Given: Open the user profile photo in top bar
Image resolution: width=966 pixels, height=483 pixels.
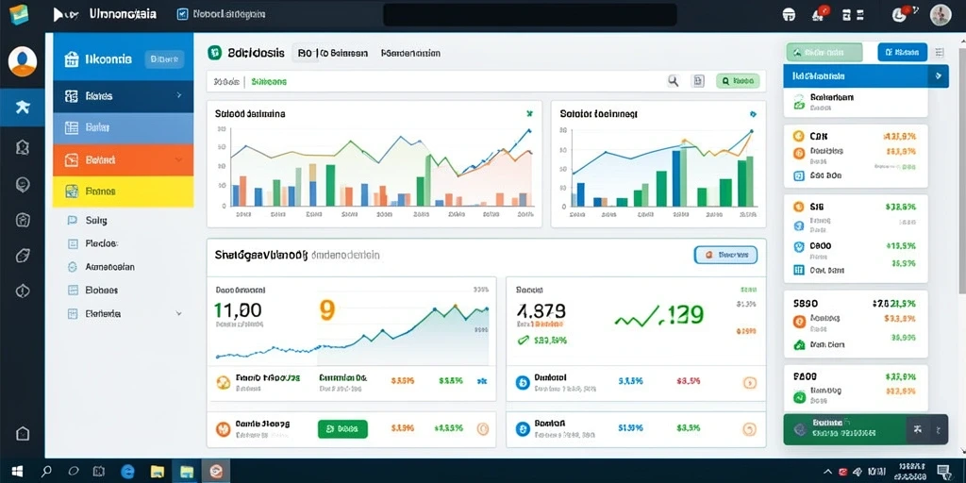Looking at the screenshot, I should [941, 15].
